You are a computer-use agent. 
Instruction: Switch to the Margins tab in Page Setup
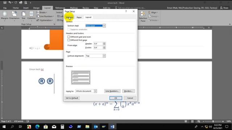coord(70,17)
